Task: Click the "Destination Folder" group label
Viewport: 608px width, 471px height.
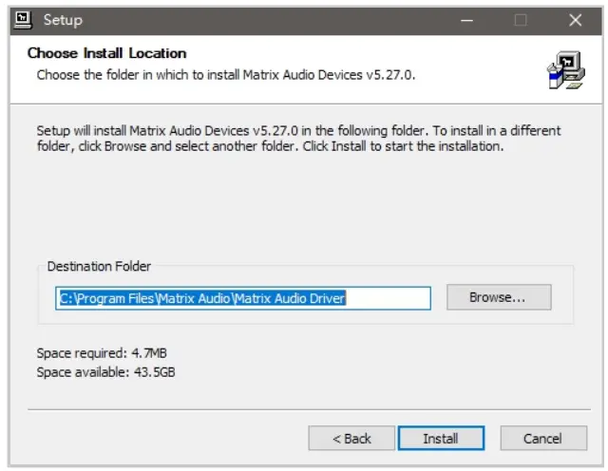Action: pos(99,267)
